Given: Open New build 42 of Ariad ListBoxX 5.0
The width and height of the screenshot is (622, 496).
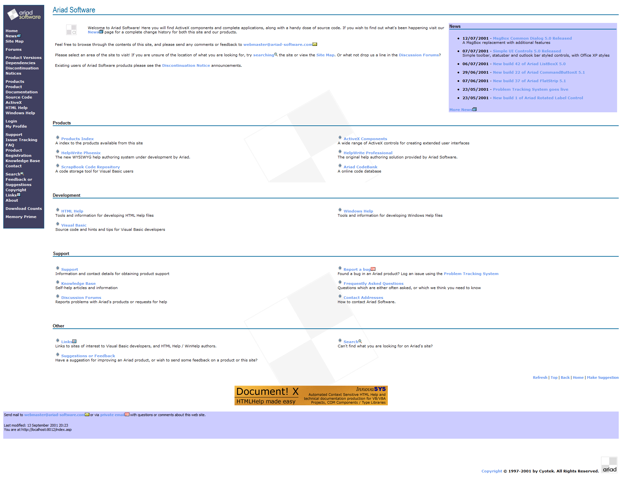Looking at the screenshot, I should click(529, 64).
